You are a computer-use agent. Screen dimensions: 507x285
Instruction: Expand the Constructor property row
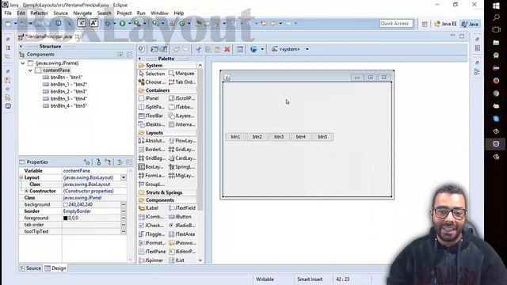point(26,191)
